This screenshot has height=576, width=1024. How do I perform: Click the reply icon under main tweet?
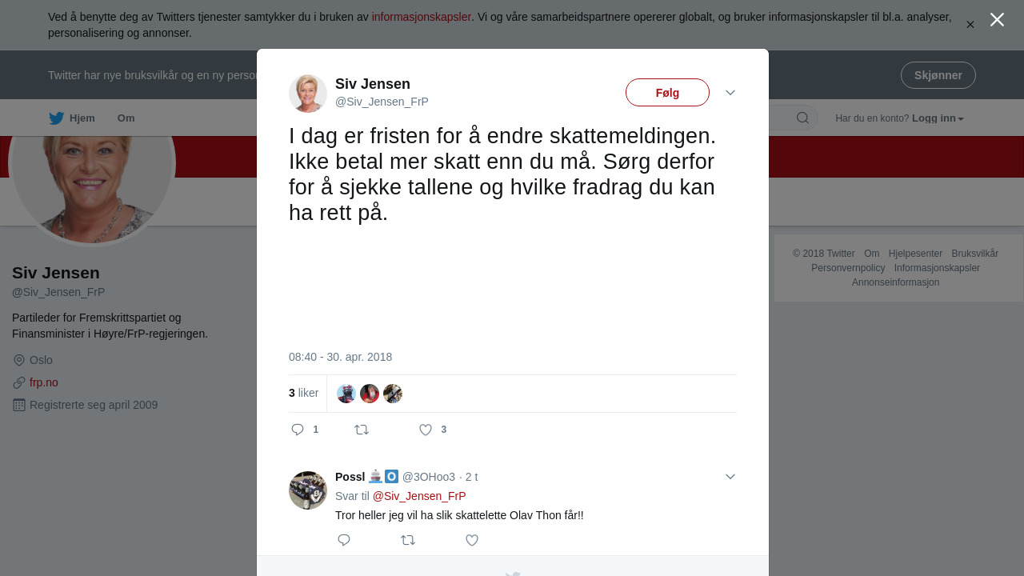click(298, 430)
